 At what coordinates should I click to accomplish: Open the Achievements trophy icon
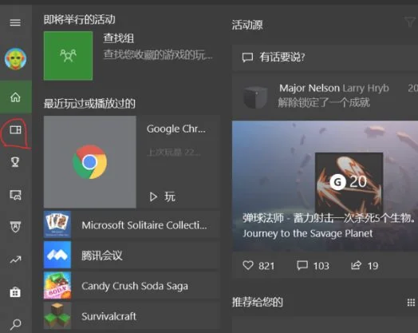point(15,162)
